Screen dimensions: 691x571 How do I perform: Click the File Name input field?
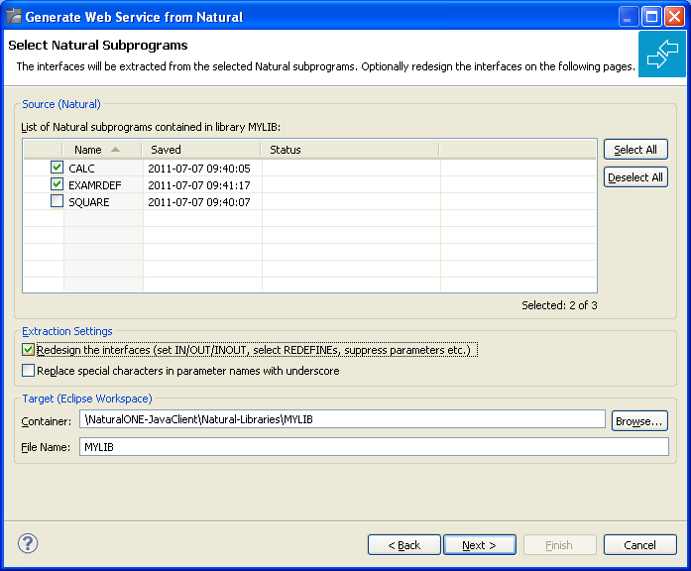(374, 447)
